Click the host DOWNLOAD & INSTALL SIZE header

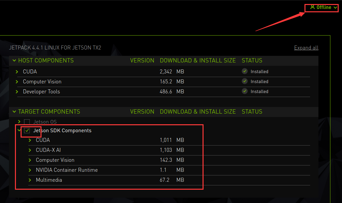(x=198, y=60)
